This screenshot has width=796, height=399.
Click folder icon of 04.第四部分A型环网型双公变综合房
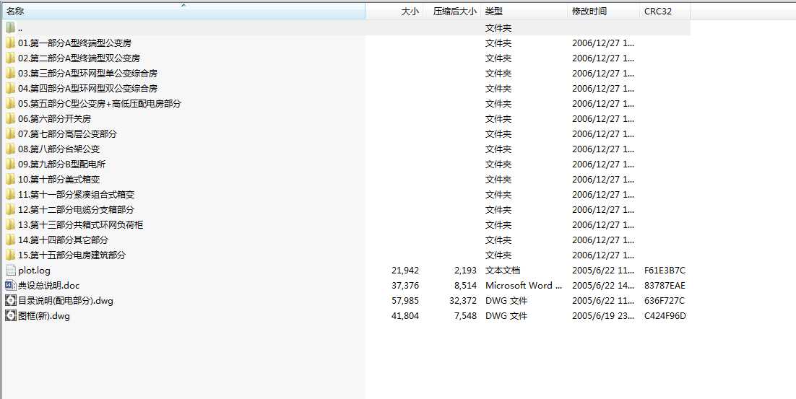click(10, 88)
